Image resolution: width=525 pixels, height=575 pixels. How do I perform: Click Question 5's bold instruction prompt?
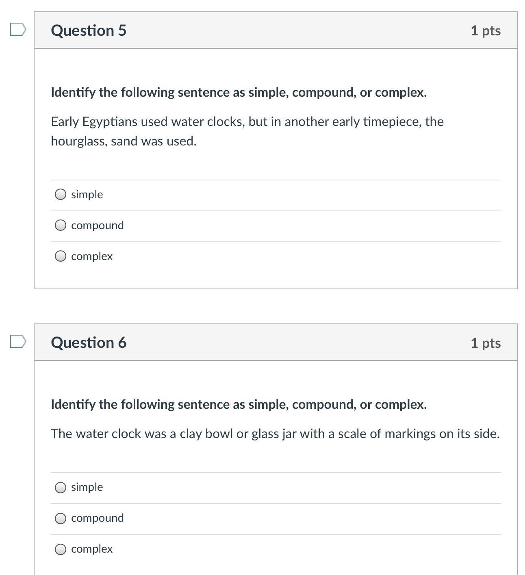[239, 92]
